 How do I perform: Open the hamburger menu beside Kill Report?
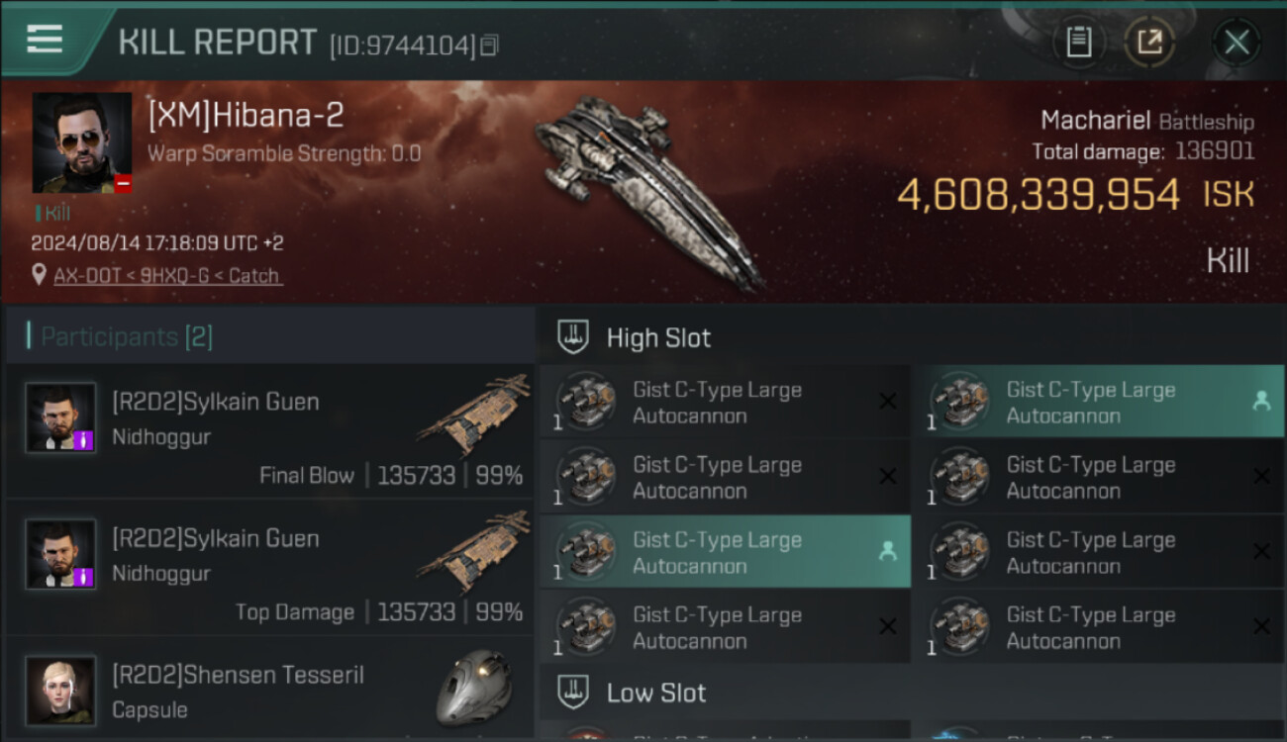[x=45, y=40]
